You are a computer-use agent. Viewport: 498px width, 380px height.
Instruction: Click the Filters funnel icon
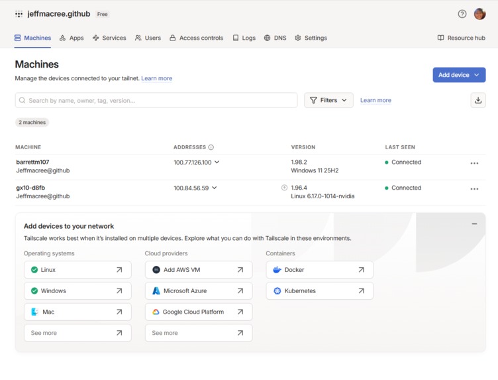click(x=313, y=100)
